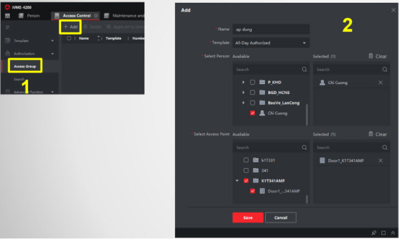
Task: Expand the BGD_HCNS group tree node
Action: click(x=243, y=92)
